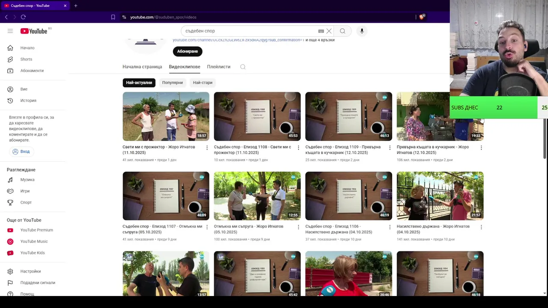Screen dimensions: 548x308
Task: Click Още от YouTube heading
Action: 24,220
